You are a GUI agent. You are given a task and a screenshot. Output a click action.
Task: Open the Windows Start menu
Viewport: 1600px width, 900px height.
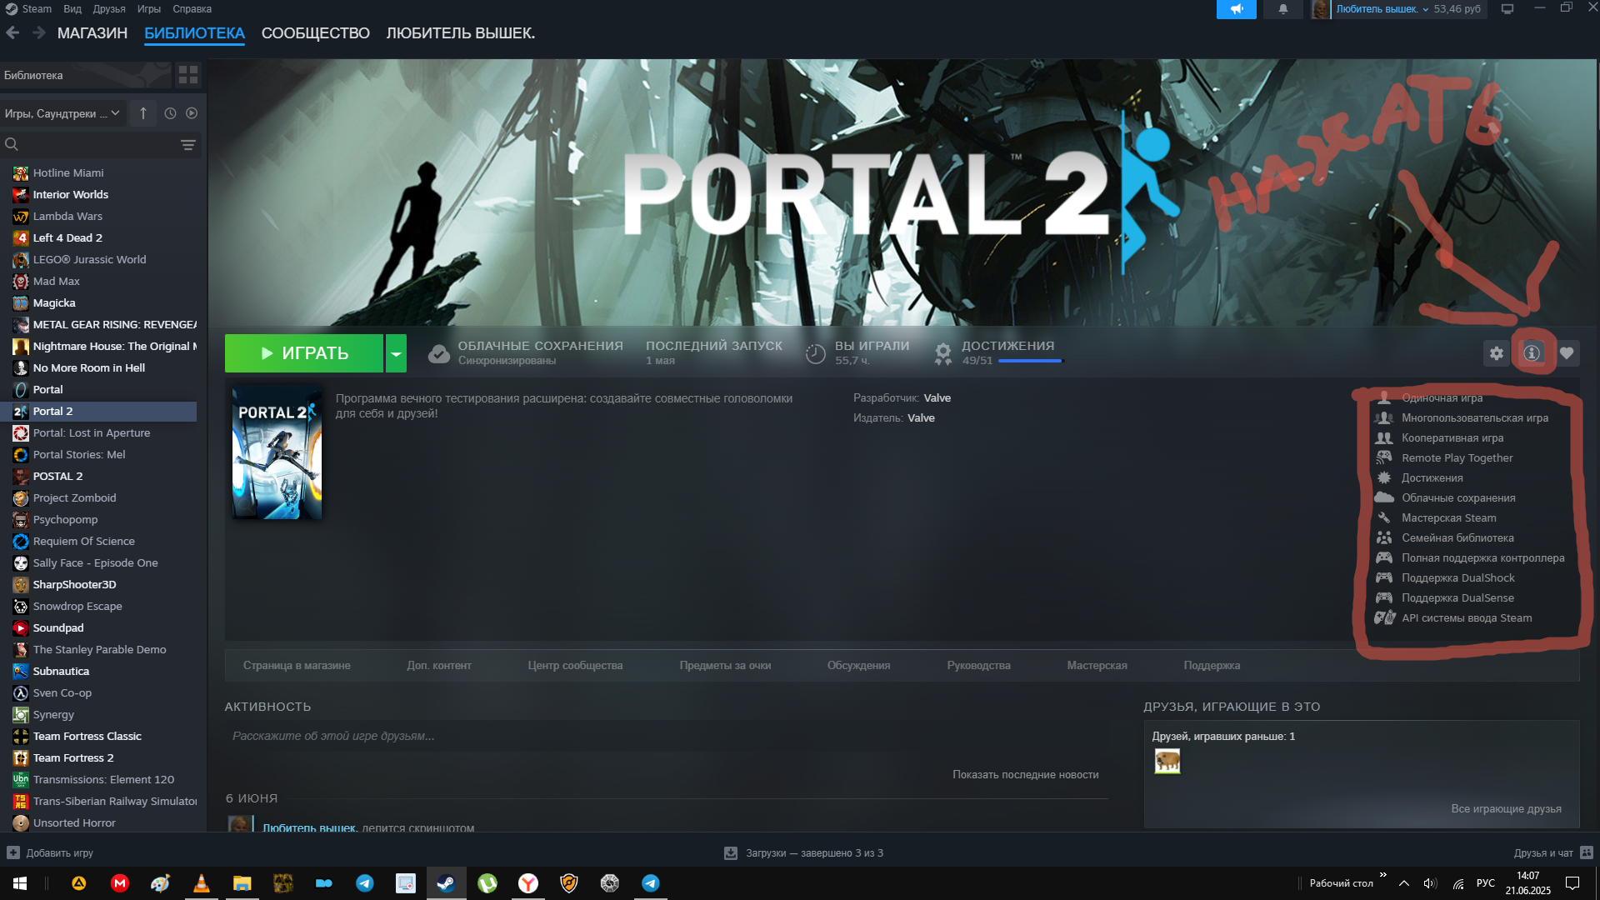click(20, 883)
